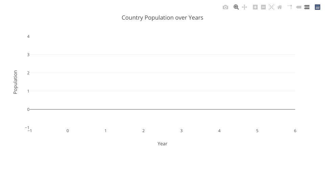The width and height of the screenshot is (325, 169).
Task: Click the x-axis tick label 6
Action: click(x=295, y=131)
